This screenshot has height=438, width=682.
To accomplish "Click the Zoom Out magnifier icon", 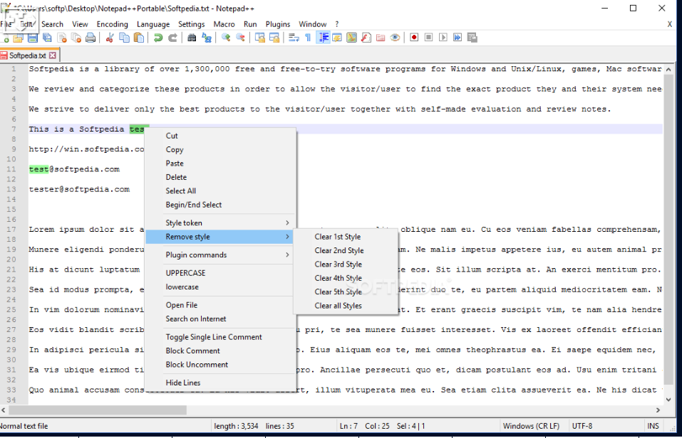I will click(240, 38).
